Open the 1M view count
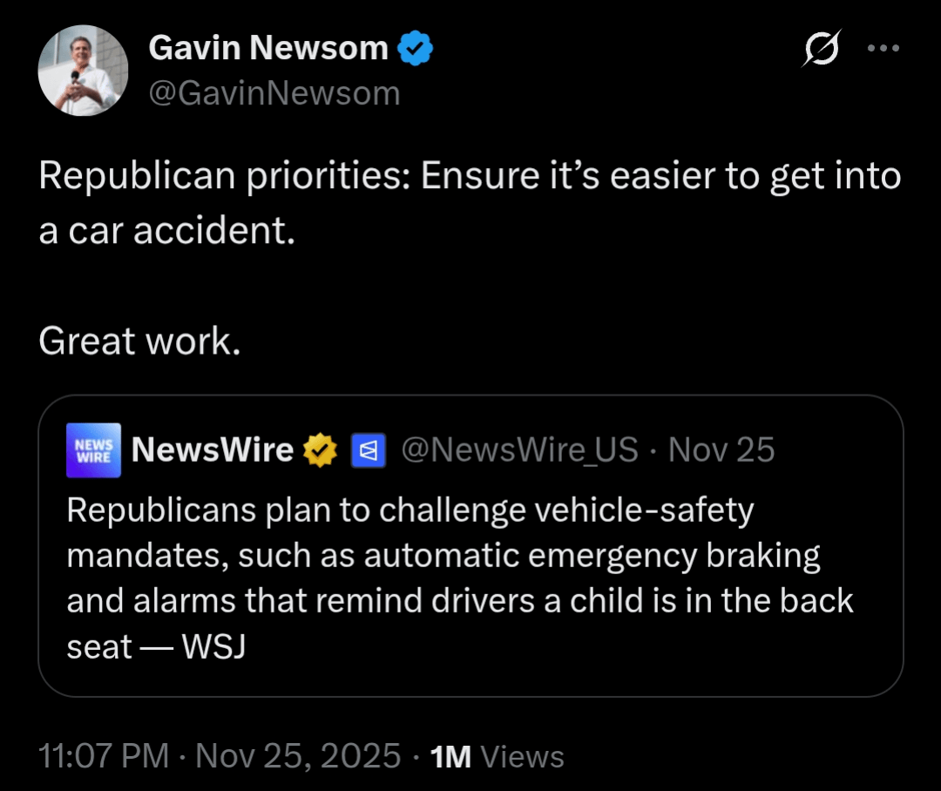 [451, 756]
